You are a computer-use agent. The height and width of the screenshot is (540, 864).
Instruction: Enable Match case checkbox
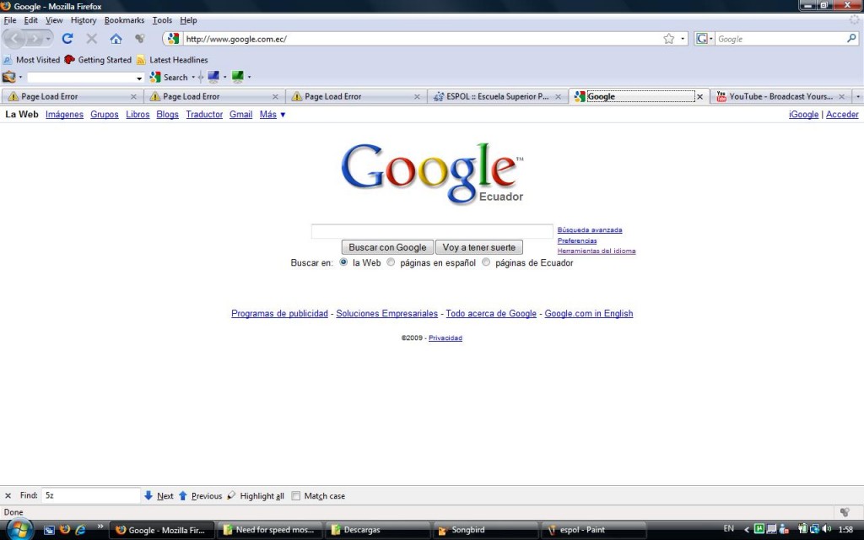(296, 495)
